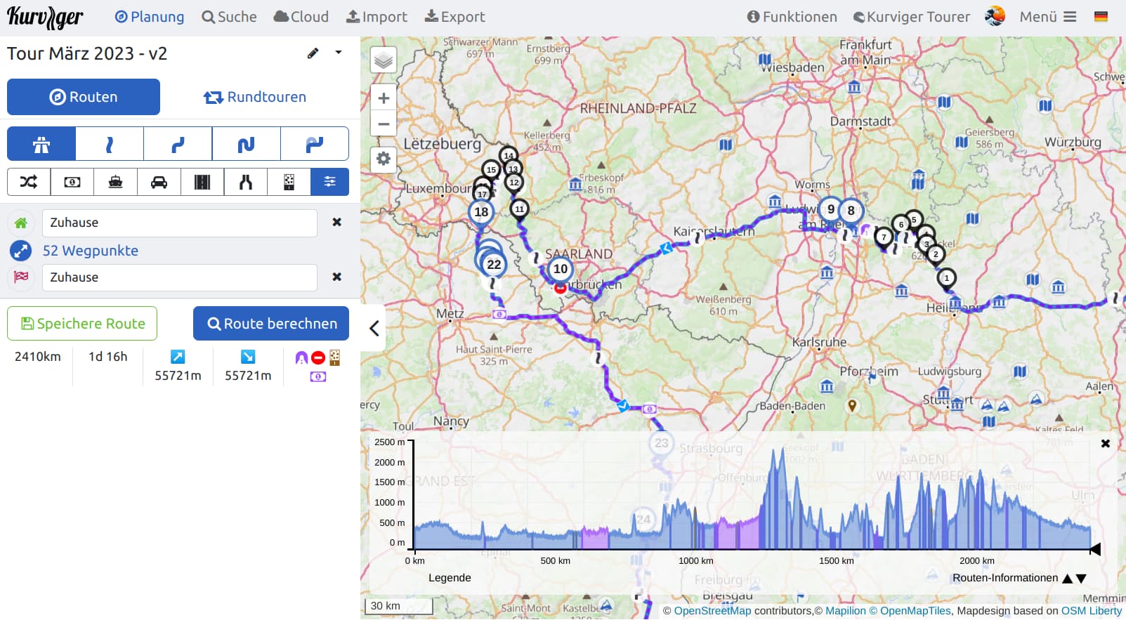Click the user avatar icon
The height and width of the screenshot is (620, 1126).
pyautogui.click(x=995, y=16)
